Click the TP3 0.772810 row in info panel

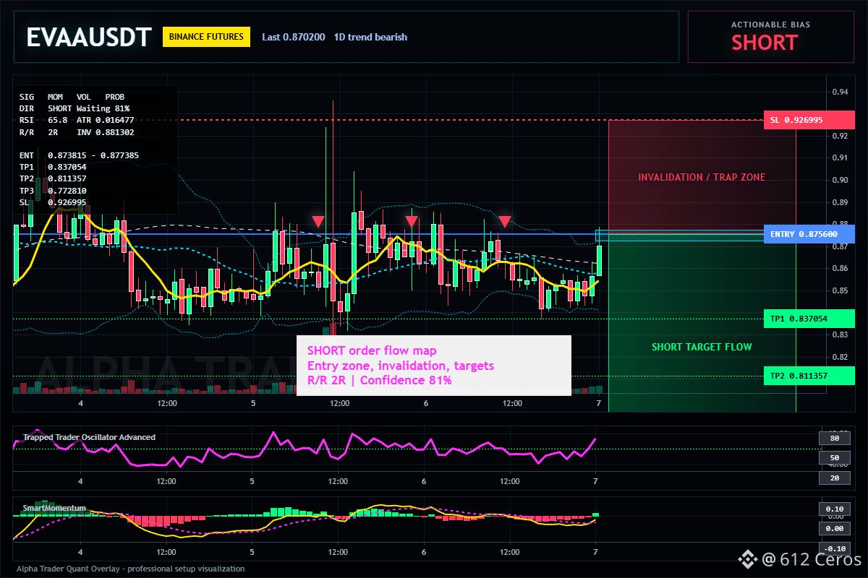tap(53, 191)
